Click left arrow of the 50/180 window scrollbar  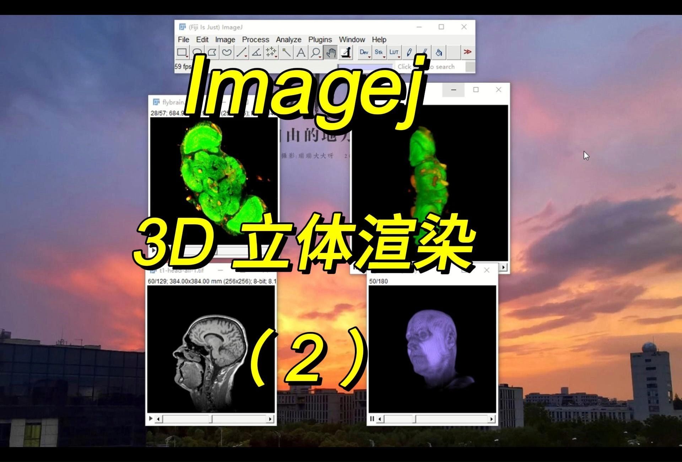tap(380, 419)
